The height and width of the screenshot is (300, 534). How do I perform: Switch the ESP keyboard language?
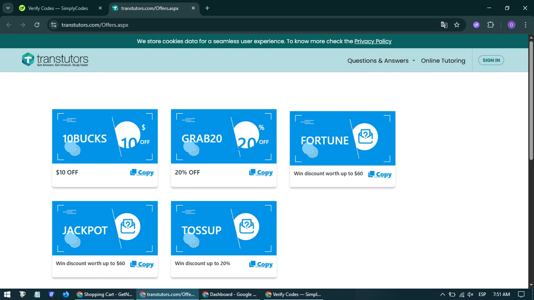point(482,294)
